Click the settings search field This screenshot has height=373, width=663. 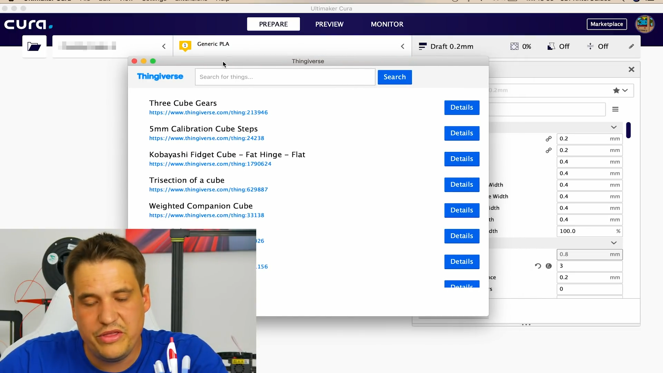(547, 109)
